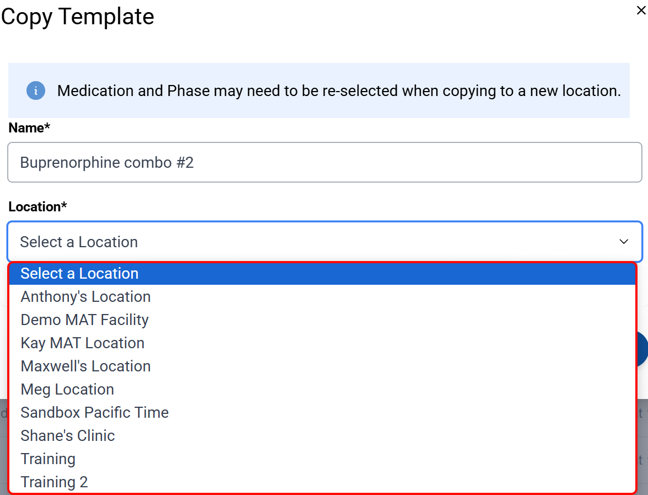Choose Kay MAT Location
Screen dimensions: 648x495
coord(82,343)
